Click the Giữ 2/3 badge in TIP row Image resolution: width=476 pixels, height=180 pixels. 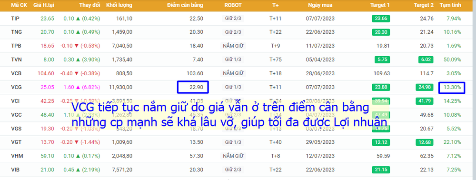click(x=233, y=19)
